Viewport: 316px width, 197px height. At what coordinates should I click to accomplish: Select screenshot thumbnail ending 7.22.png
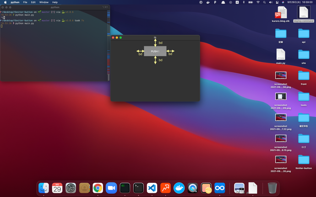281,117
